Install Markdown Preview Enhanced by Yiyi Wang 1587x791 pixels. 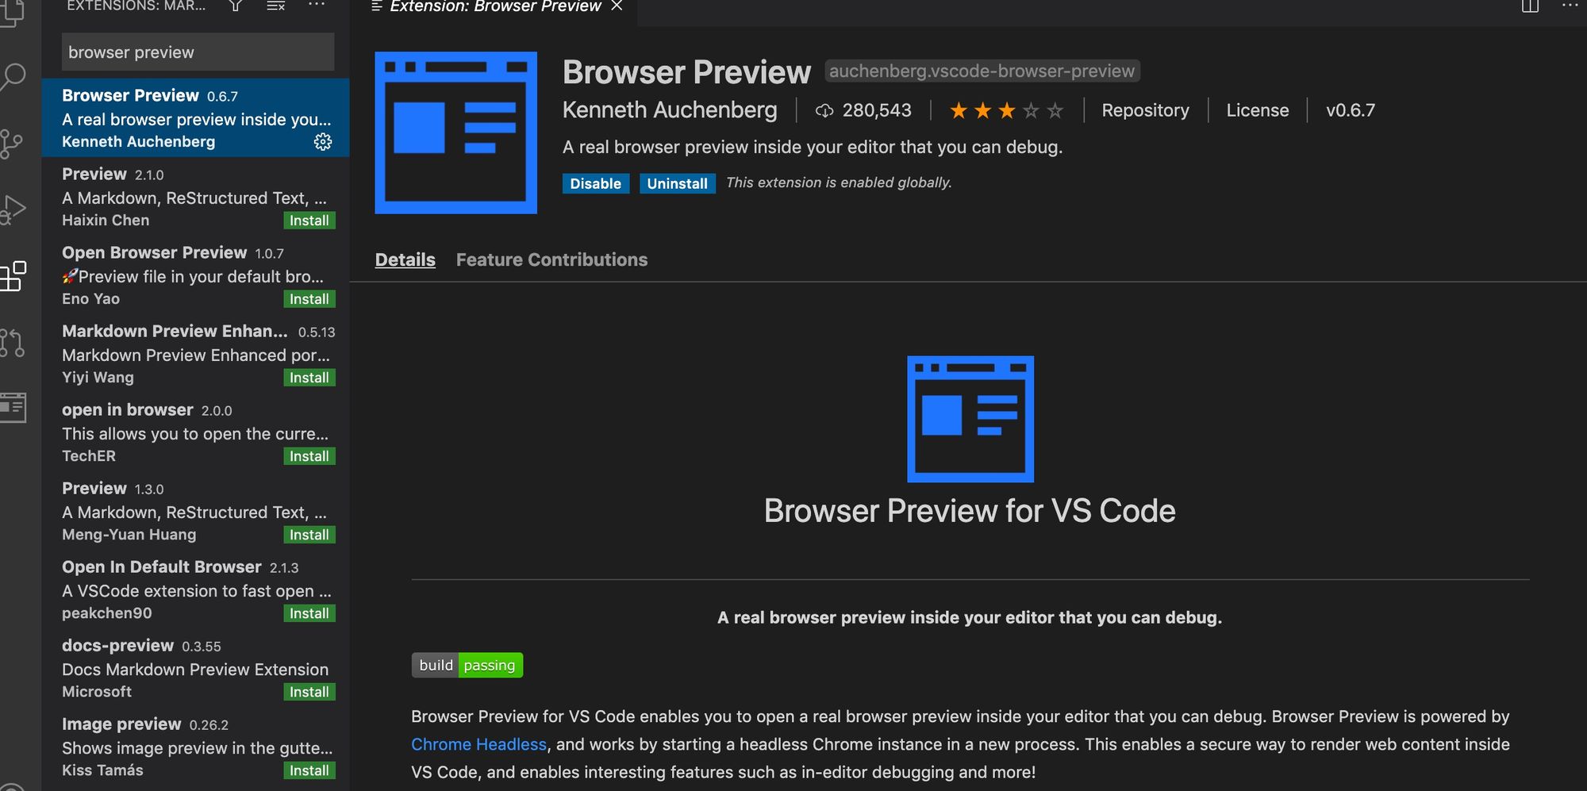pos(309,378)
